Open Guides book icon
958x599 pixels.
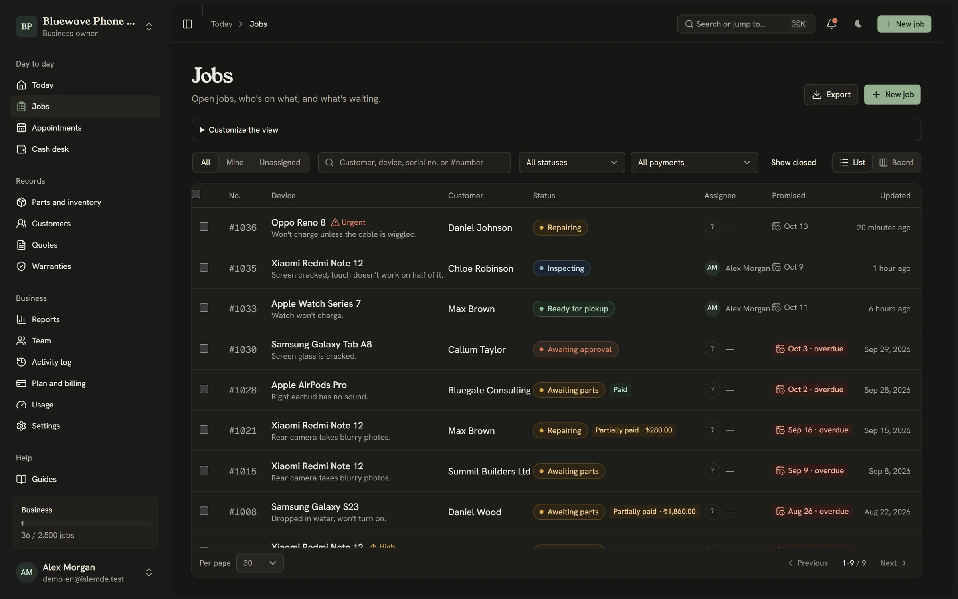(21, 479)
